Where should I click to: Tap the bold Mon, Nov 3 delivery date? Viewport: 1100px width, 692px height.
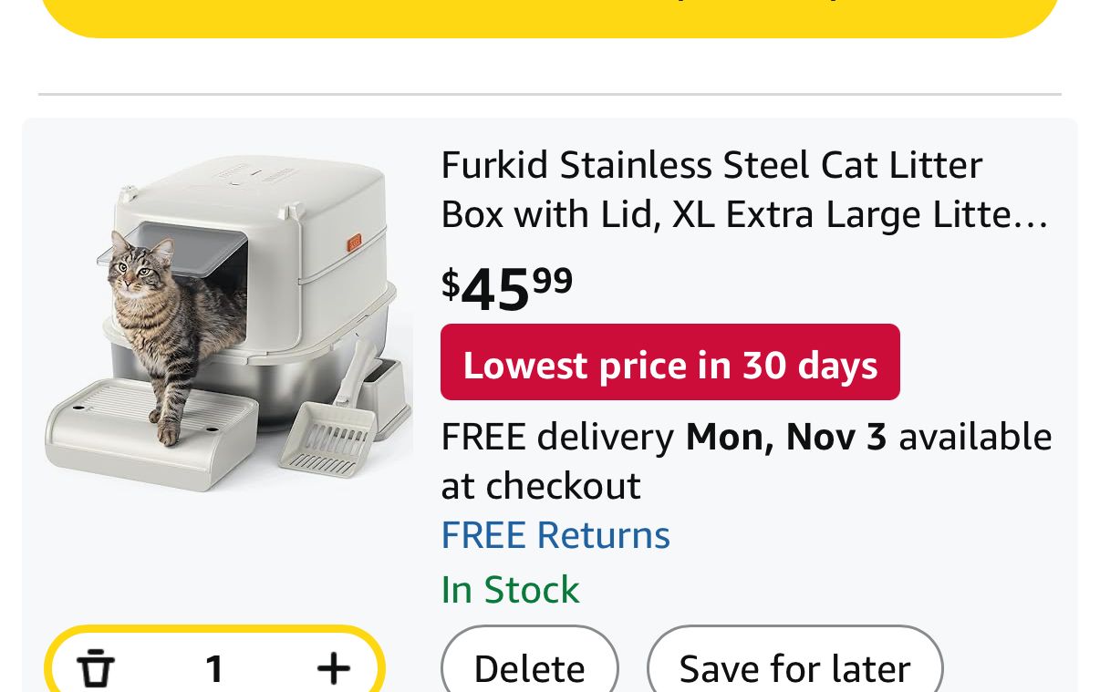tap(785, 437)
